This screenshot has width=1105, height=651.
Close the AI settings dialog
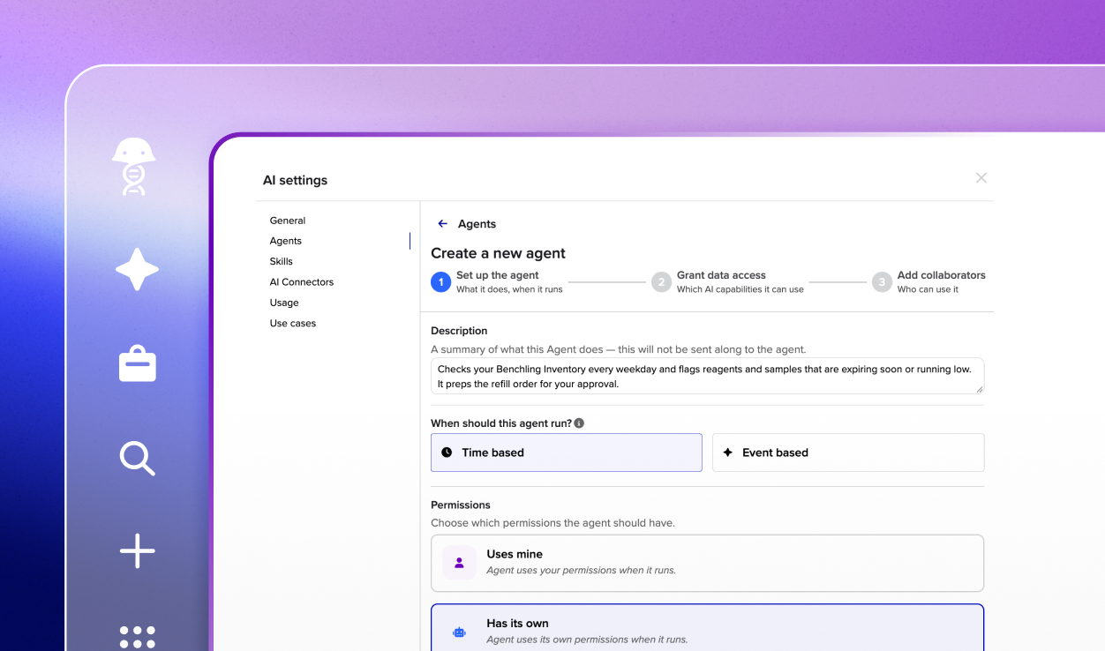click(x=981, y=178)
